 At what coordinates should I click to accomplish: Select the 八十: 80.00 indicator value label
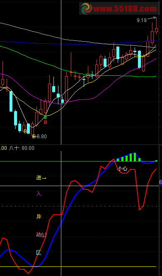[22, 148]
